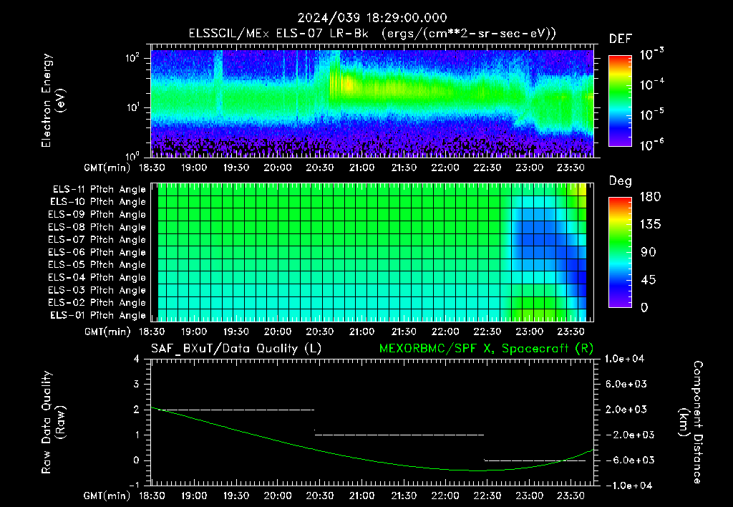Click the 10^0 tick on electron energy axis
Viewport: 733px width, 507px height.
132,155
